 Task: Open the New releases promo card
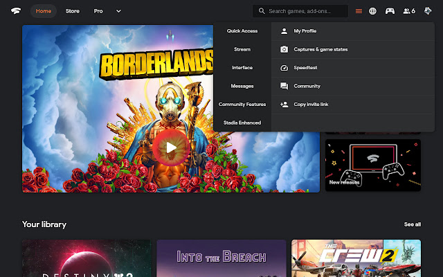(x=373, y=165)
